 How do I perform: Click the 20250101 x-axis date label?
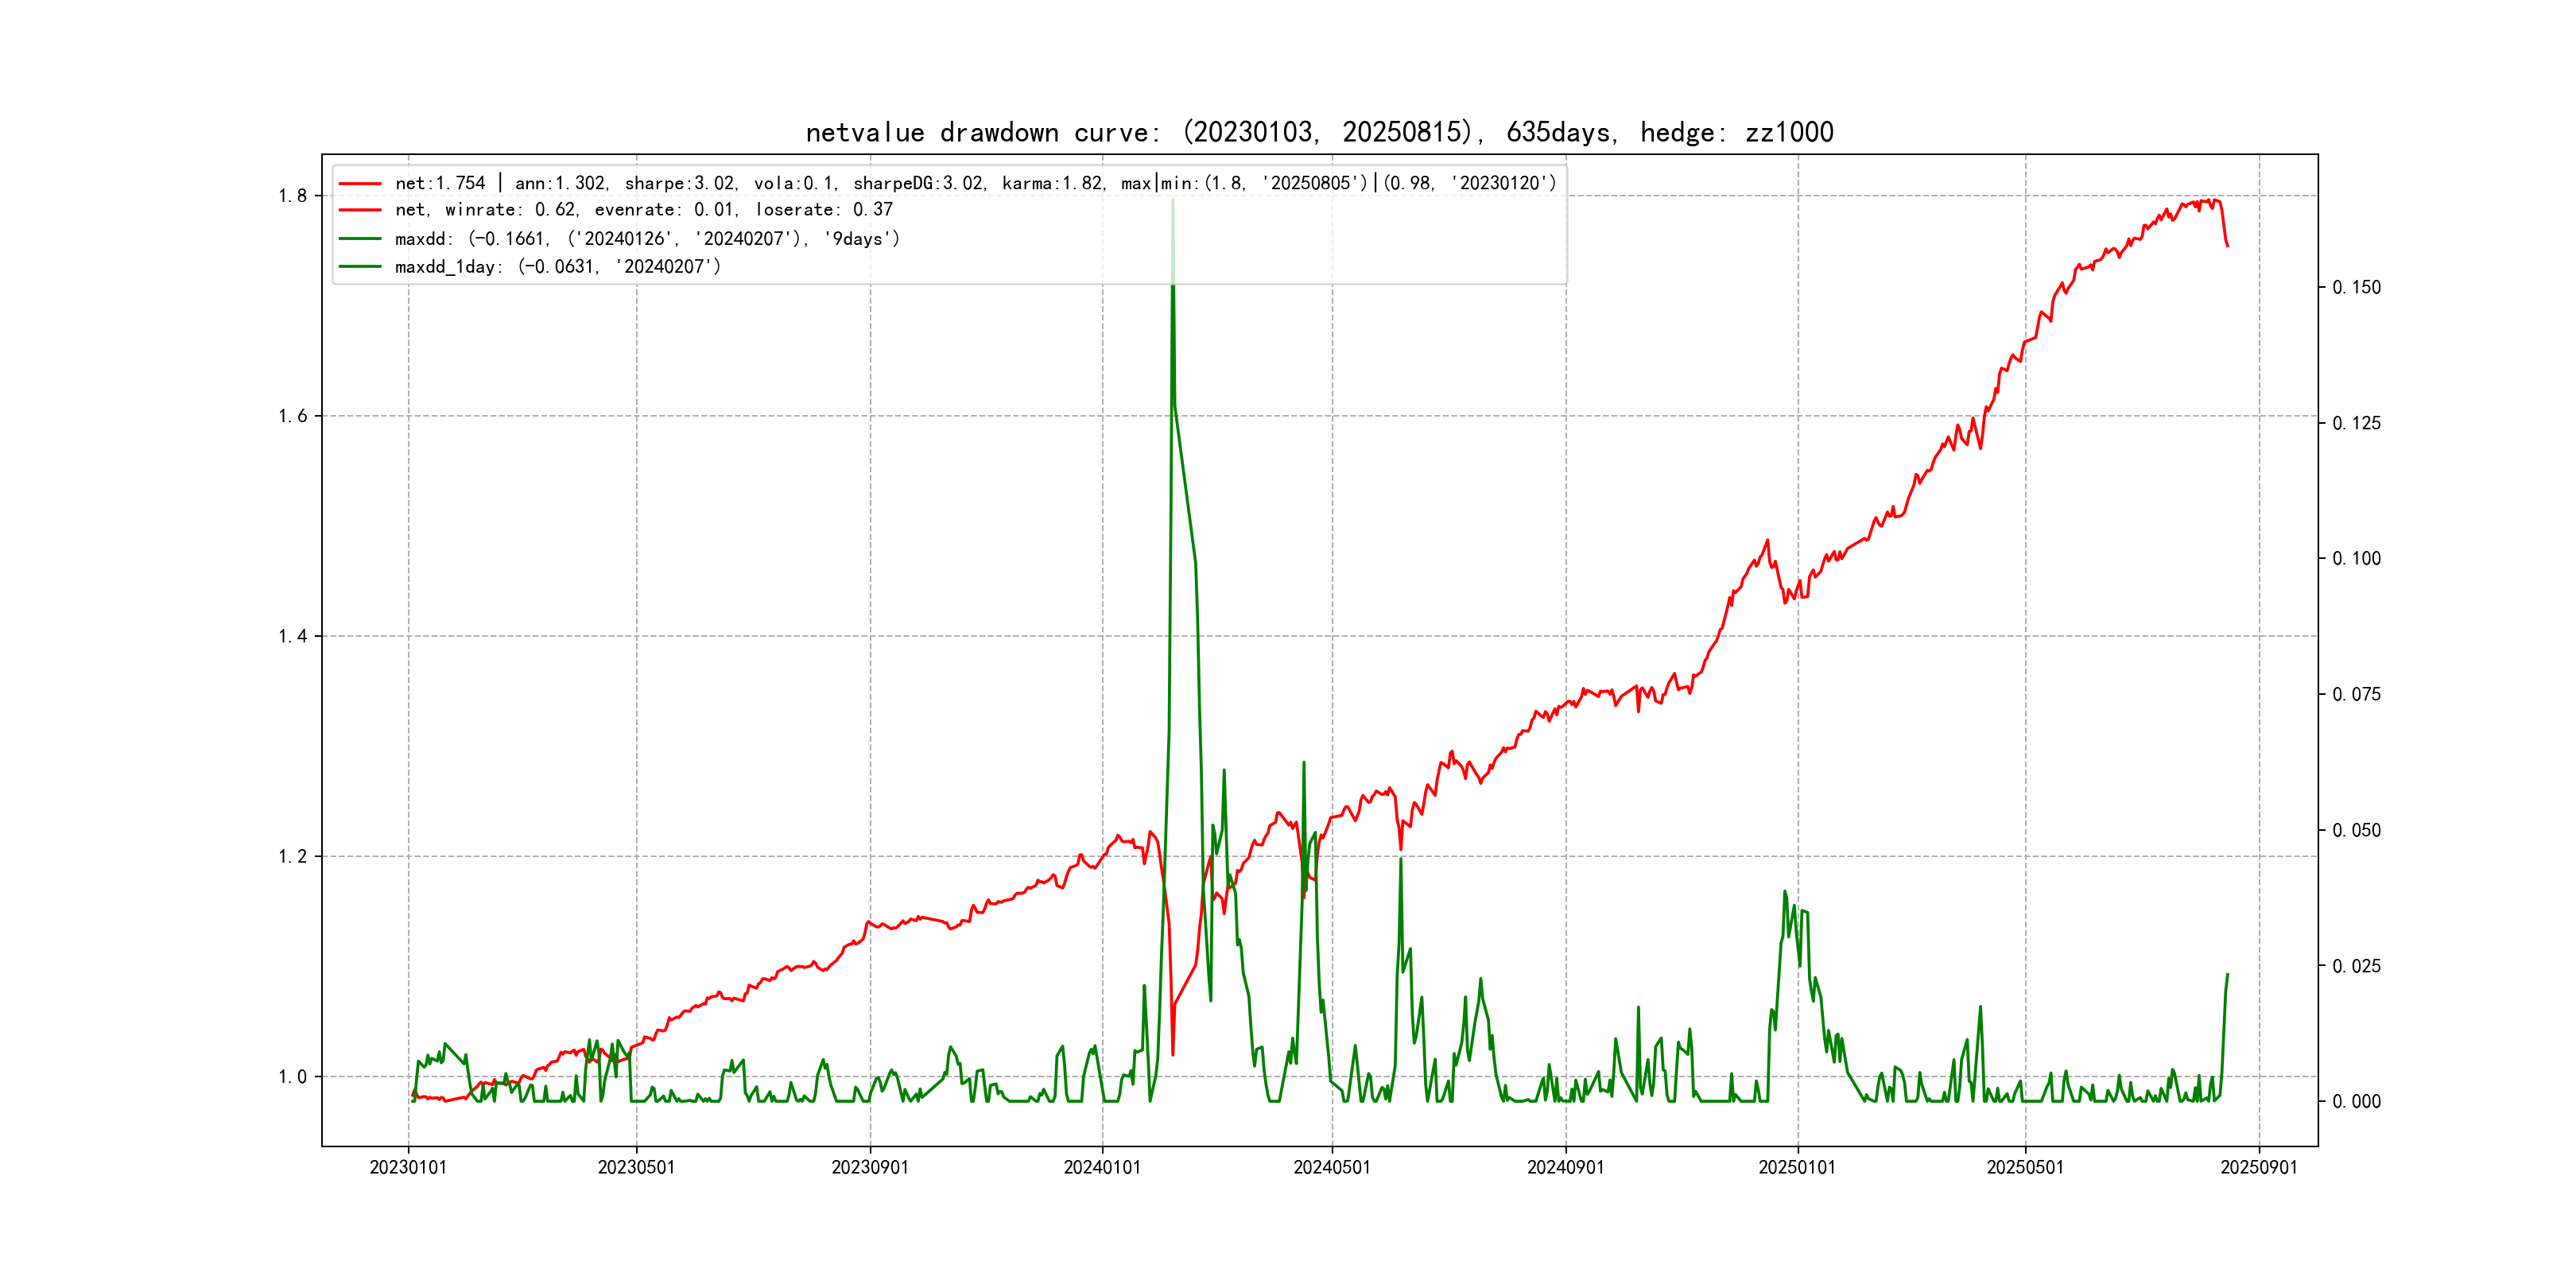pyautogui.click(x=1797, y=1168)
